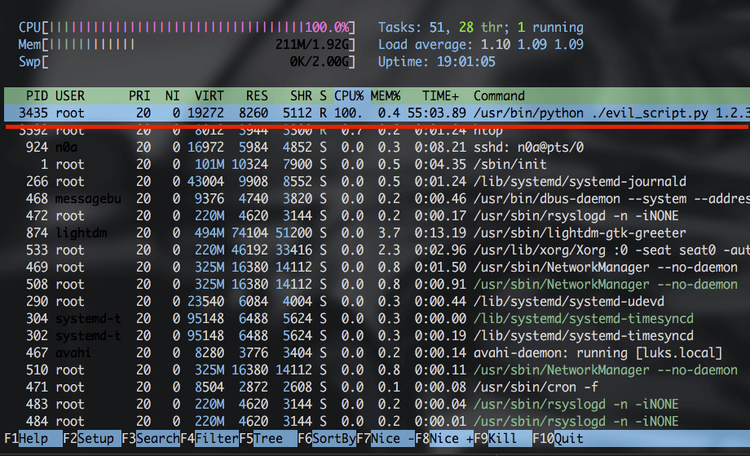The width and height of the screenshot is (750, 456).
Task: Select systemd-timesyncd thread with PID 304
Action: (x=377, y=319)
